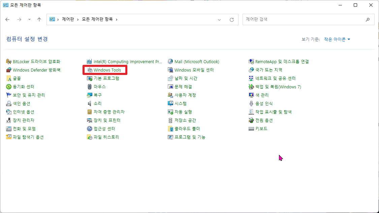This screenshot has width=379, height=213.
Task: Click 모든 제어판 항목 in the breadcrumb
Action: point(97,19)
